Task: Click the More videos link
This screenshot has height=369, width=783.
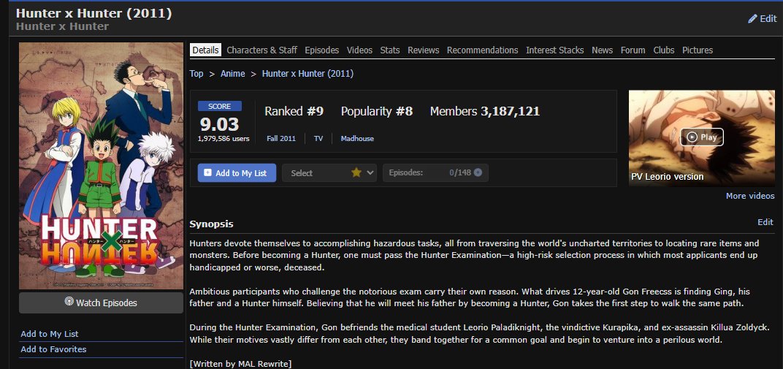Action: click(x=750, y=196)
